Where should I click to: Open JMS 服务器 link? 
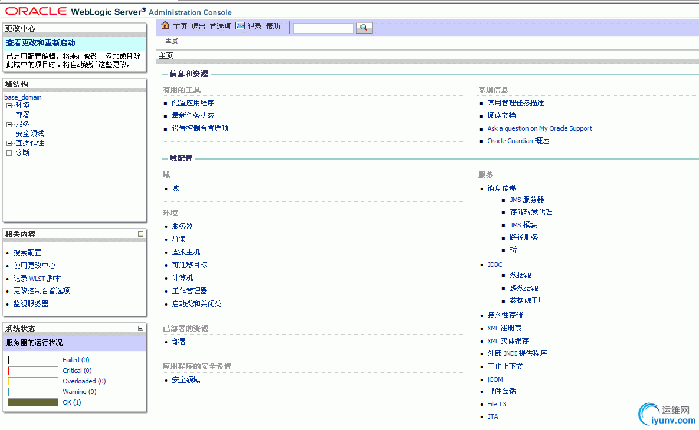[x=527, y=200]
